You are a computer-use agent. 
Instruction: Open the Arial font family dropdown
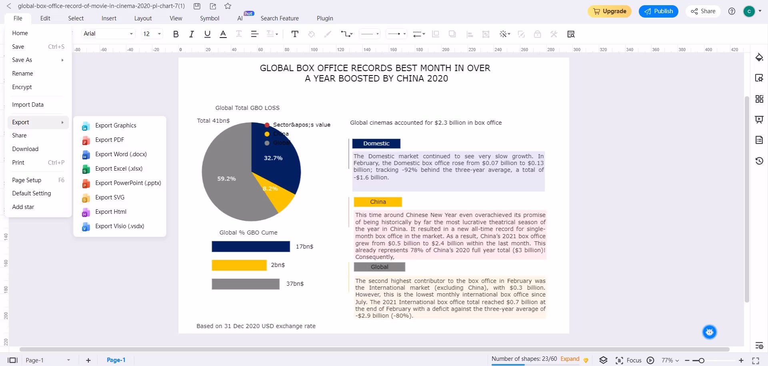pos(108,34)
